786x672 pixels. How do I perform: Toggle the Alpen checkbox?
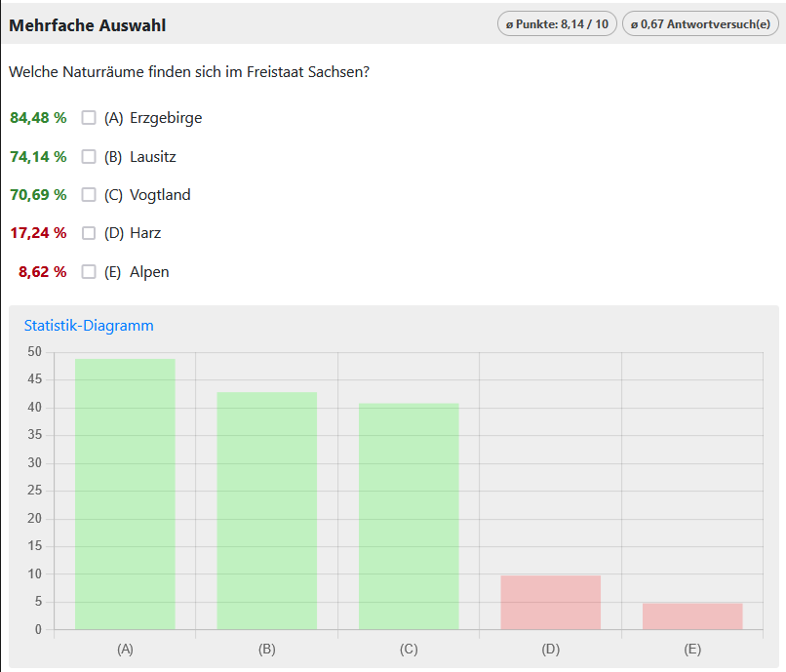(89, 272)
